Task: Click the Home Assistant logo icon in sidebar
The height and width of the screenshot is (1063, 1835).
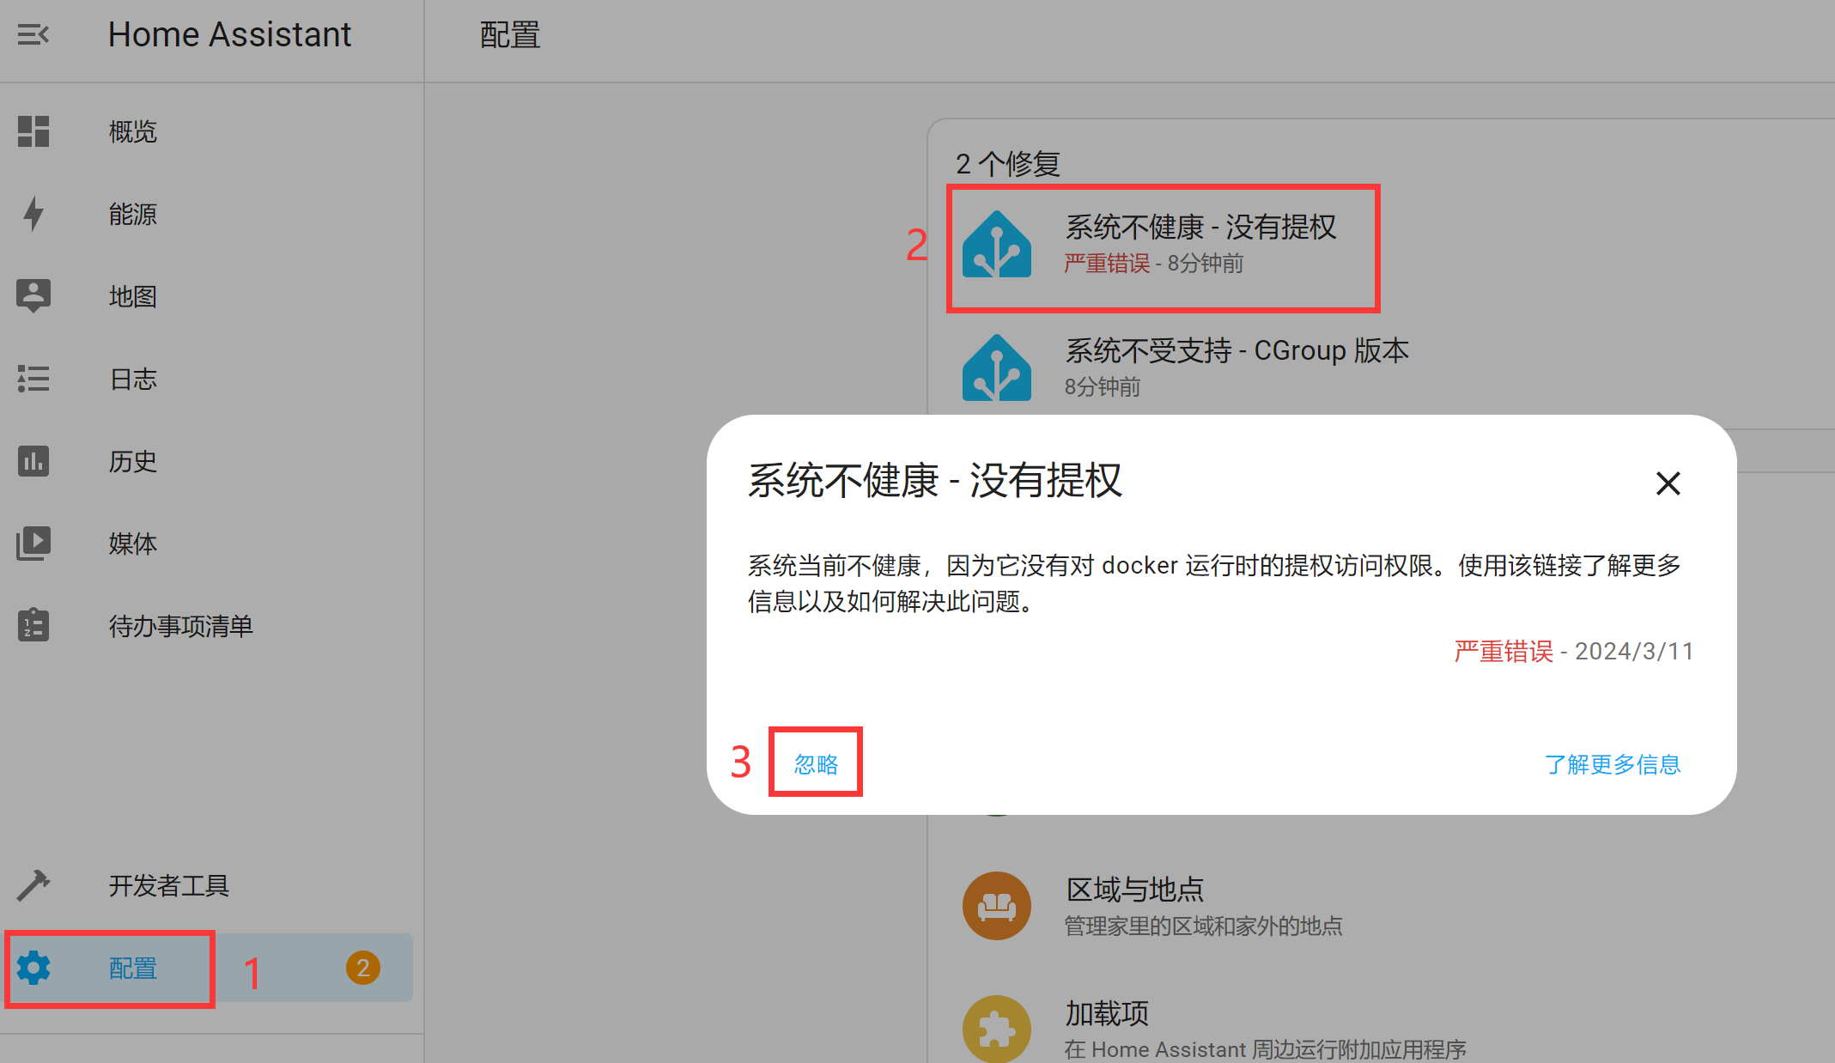Action: (x=33, y=35)
